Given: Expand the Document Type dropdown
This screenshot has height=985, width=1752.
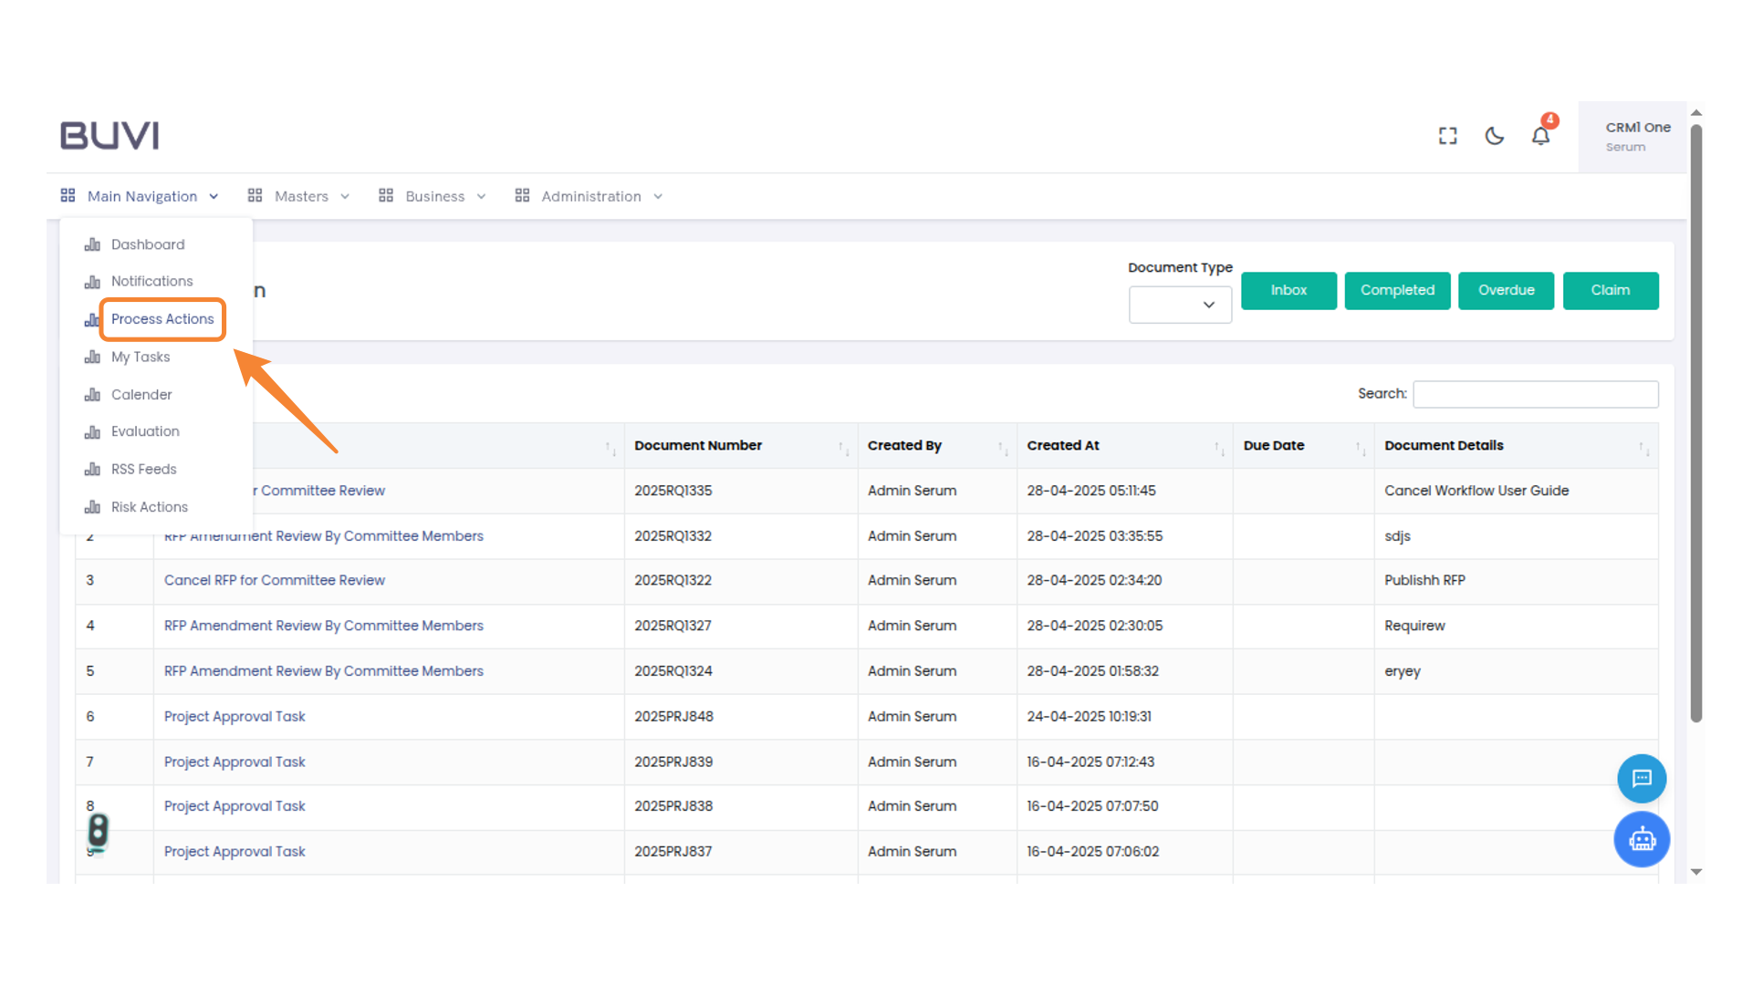Looking at the screenshot, I should 1180,305.
